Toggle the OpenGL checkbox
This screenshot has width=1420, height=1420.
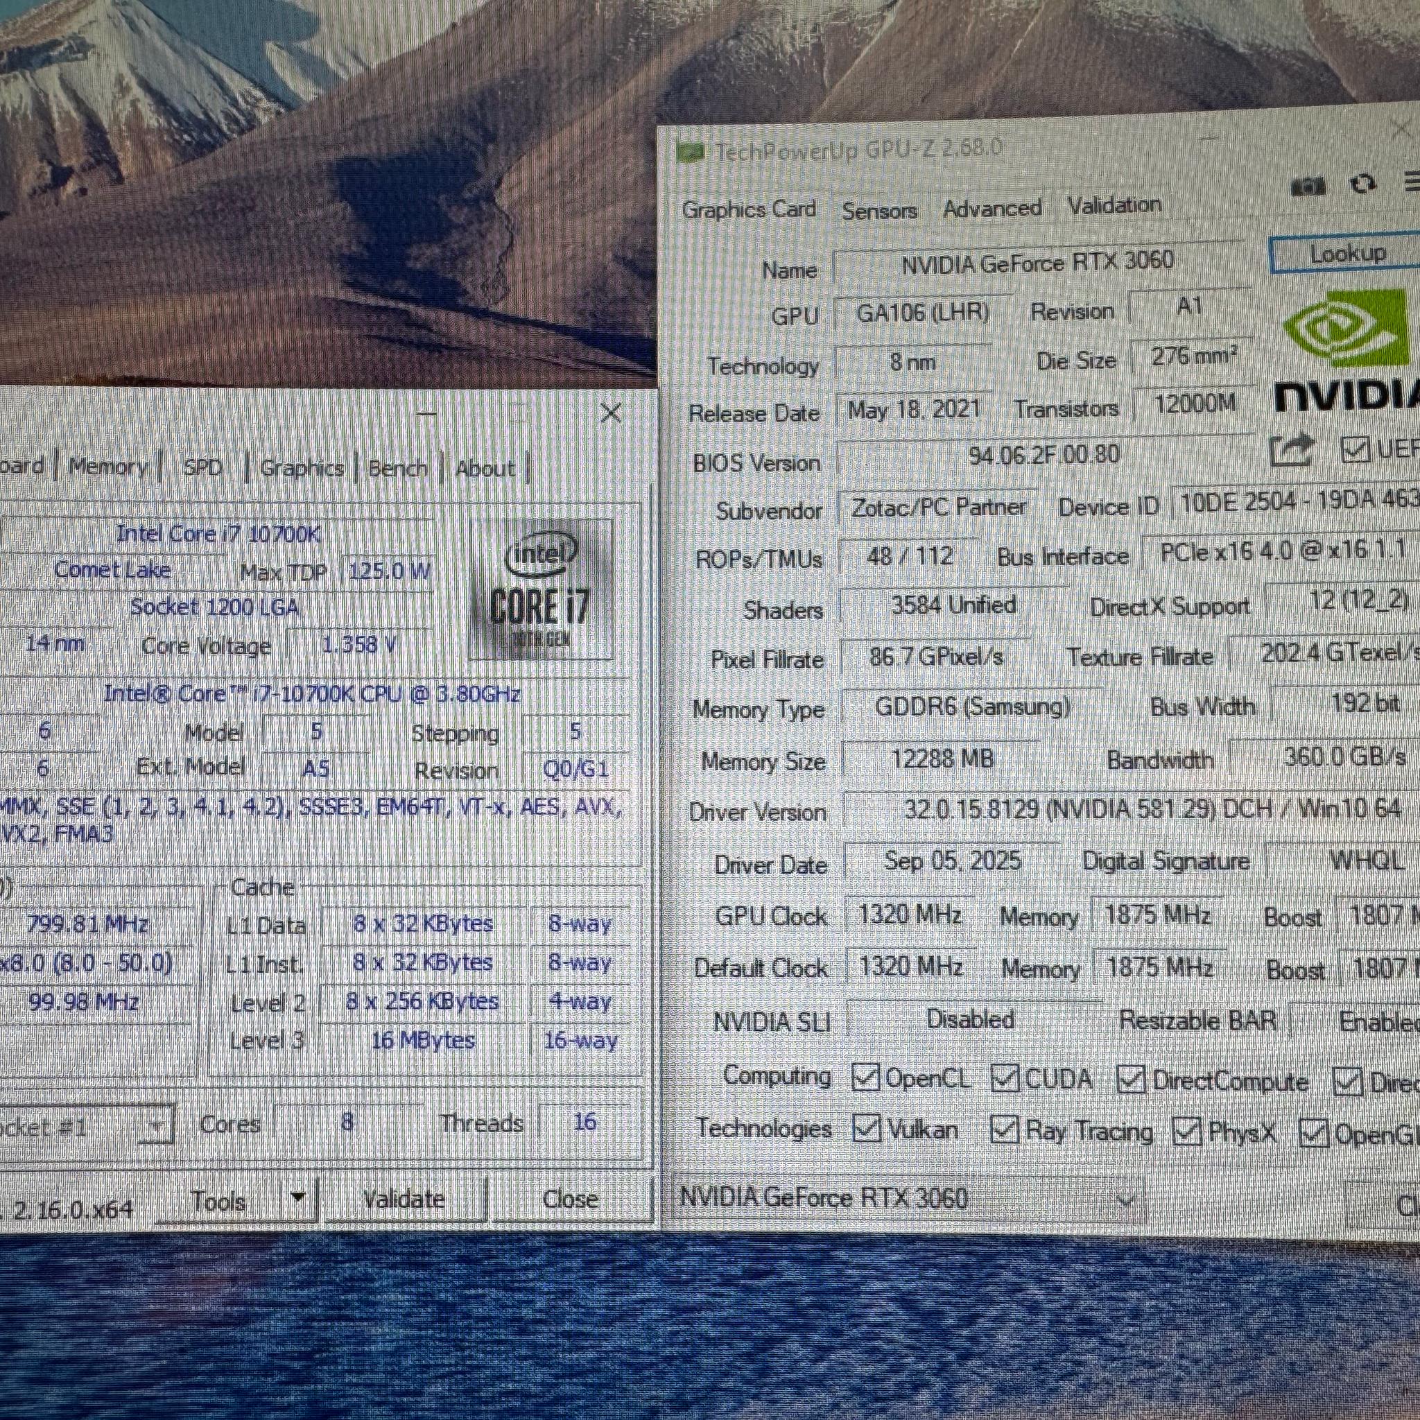pyautogui.click(x=1313, y=1134)
